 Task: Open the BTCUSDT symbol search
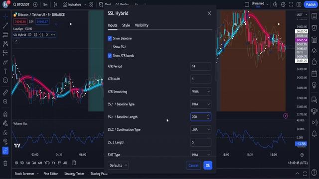tap(21, 4)
